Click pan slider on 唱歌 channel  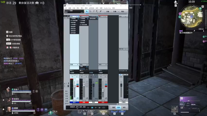point(84,75)
